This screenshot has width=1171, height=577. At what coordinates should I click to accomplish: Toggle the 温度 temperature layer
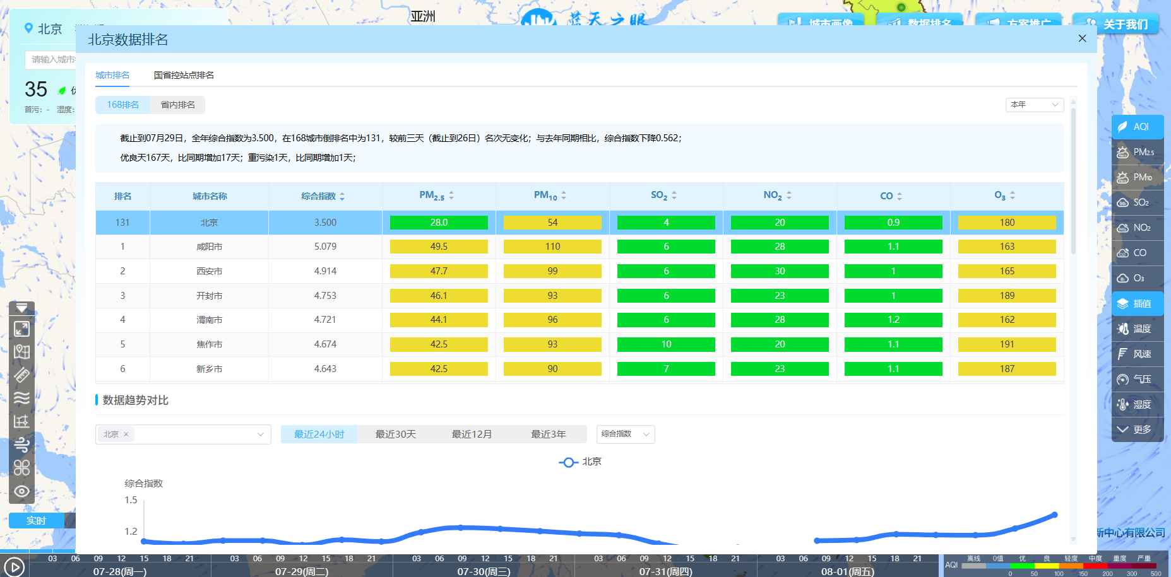(x=1138, y=329)
